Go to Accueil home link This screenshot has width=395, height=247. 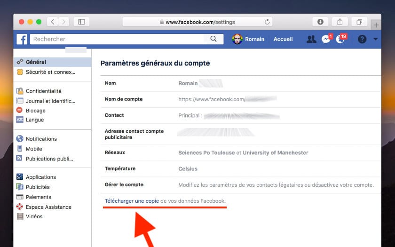[283, 39]
